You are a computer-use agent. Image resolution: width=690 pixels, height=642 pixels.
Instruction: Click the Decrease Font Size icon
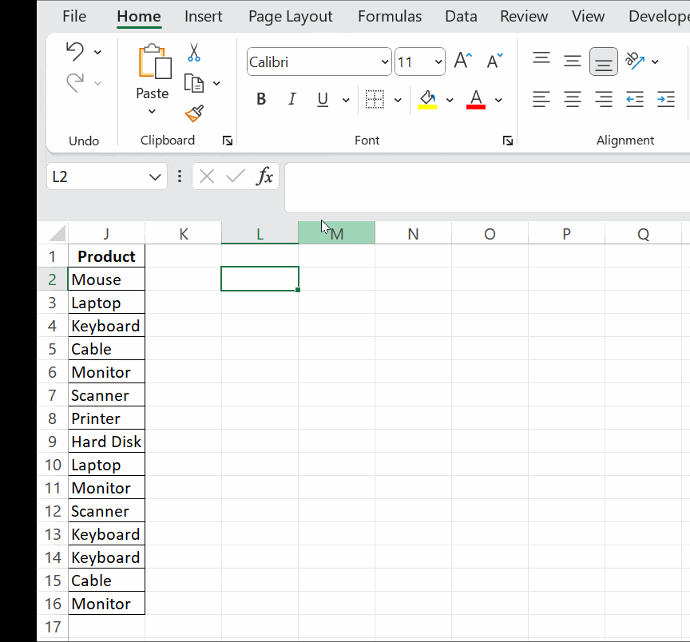494,60
